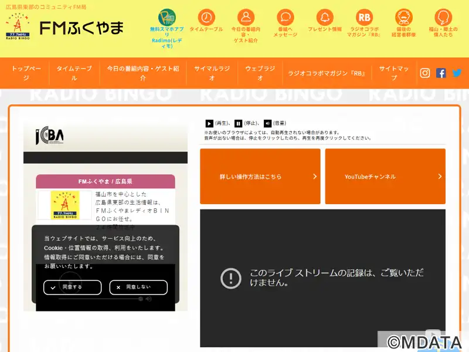Click the 福山・郷土の偉人たち head icon
Screen dimensions: 469x352
coord(443,18)
